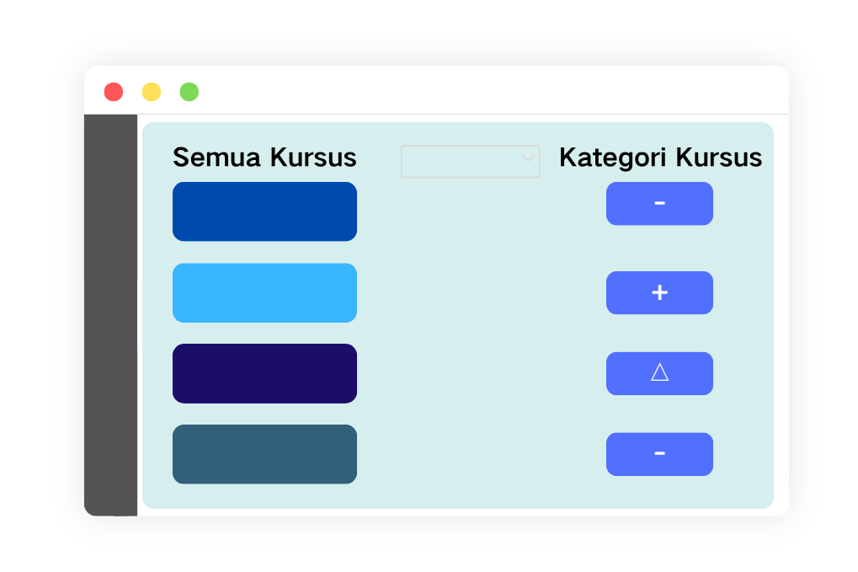Click the Kategori Kursus heading
The width and height of the screenshot is (858, 572).
point(660,158)
